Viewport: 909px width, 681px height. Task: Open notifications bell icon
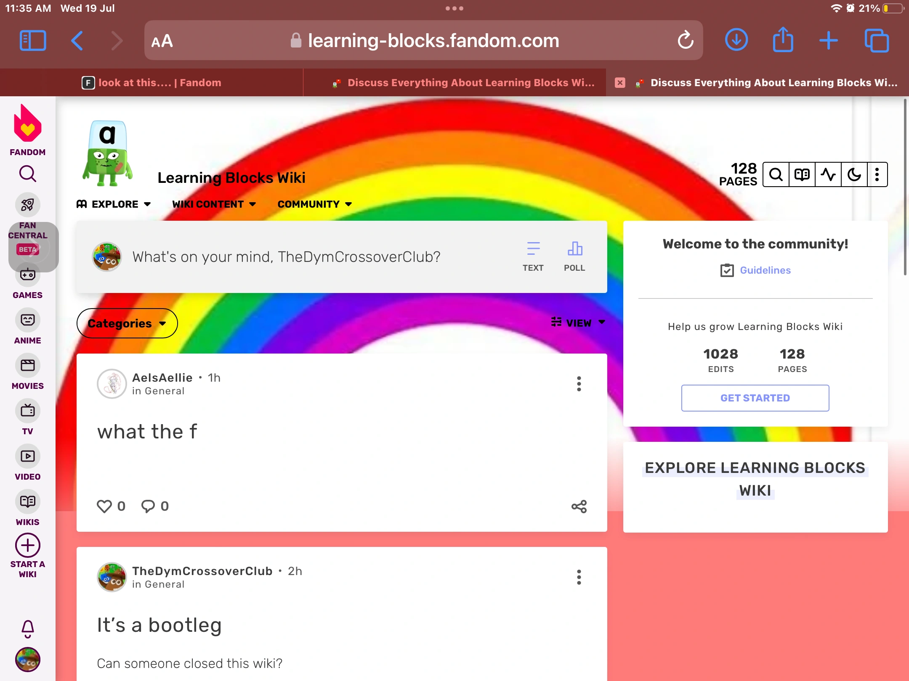pos(28,629)
